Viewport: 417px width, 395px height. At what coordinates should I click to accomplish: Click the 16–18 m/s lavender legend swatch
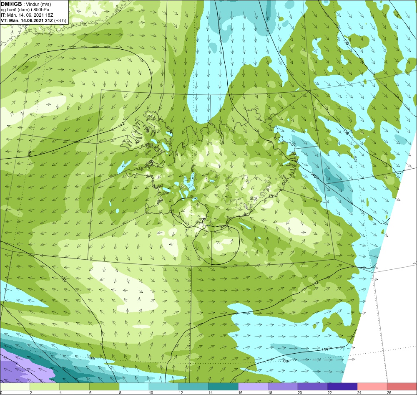[x=253, y=386]
